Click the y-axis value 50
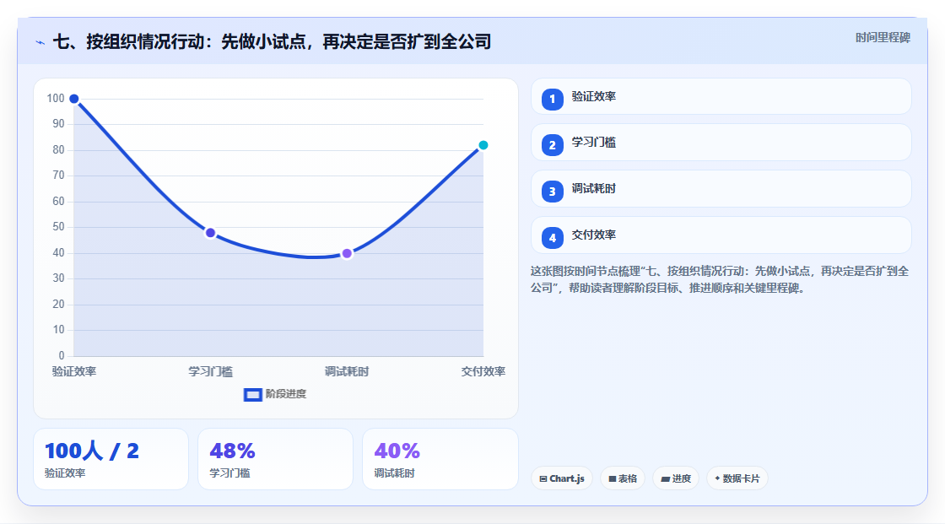Image resolution: width=945 pixels, height=524 pixels. click(x=58, y=227)
